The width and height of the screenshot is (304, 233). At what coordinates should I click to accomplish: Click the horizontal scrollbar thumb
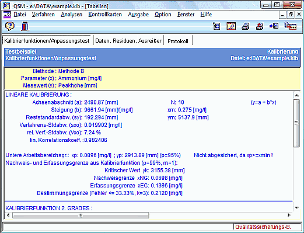(x=81, y=215)
